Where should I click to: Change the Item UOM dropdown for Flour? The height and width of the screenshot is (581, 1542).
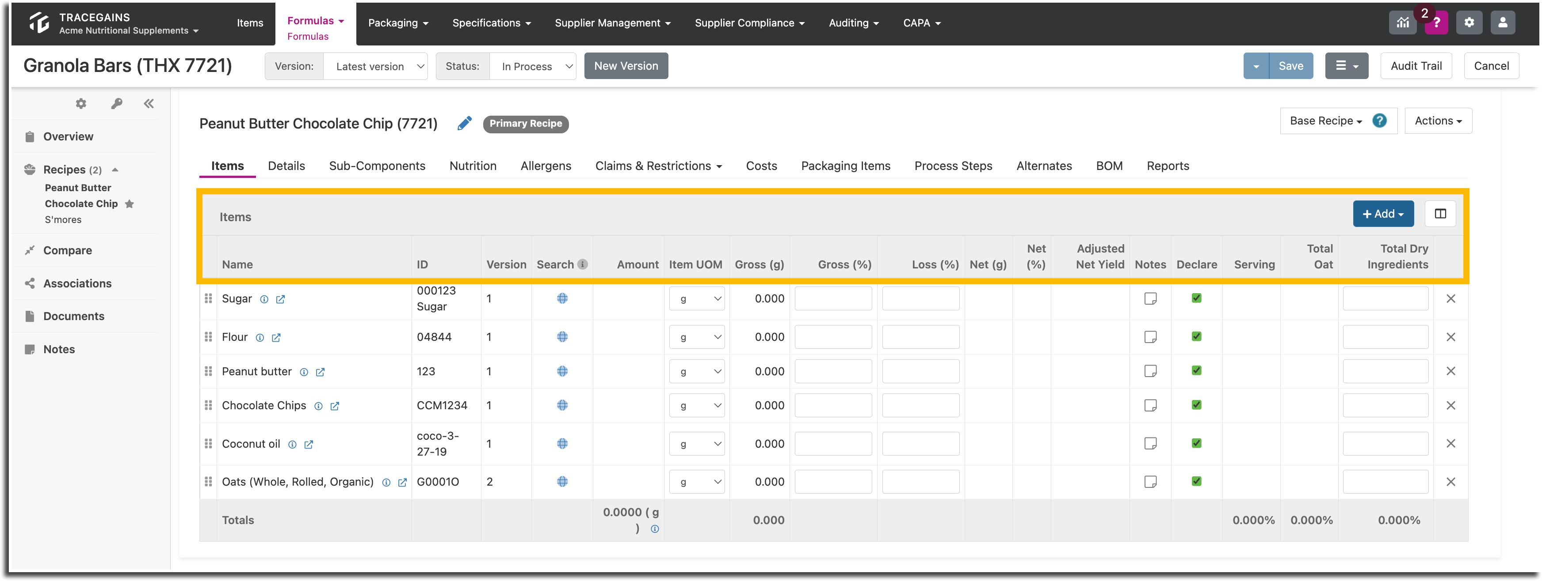(697, 337)
